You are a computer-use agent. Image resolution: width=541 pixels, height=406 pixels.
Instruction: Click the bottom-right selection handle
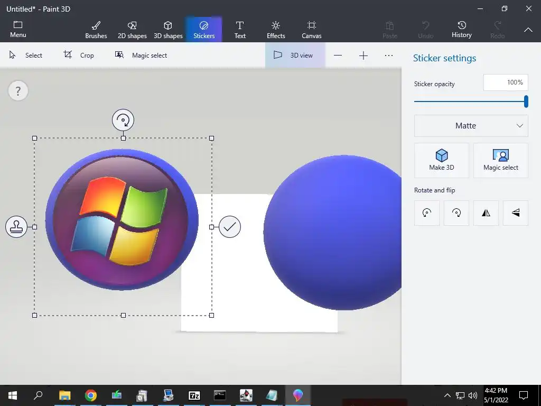tap(211, 315)
